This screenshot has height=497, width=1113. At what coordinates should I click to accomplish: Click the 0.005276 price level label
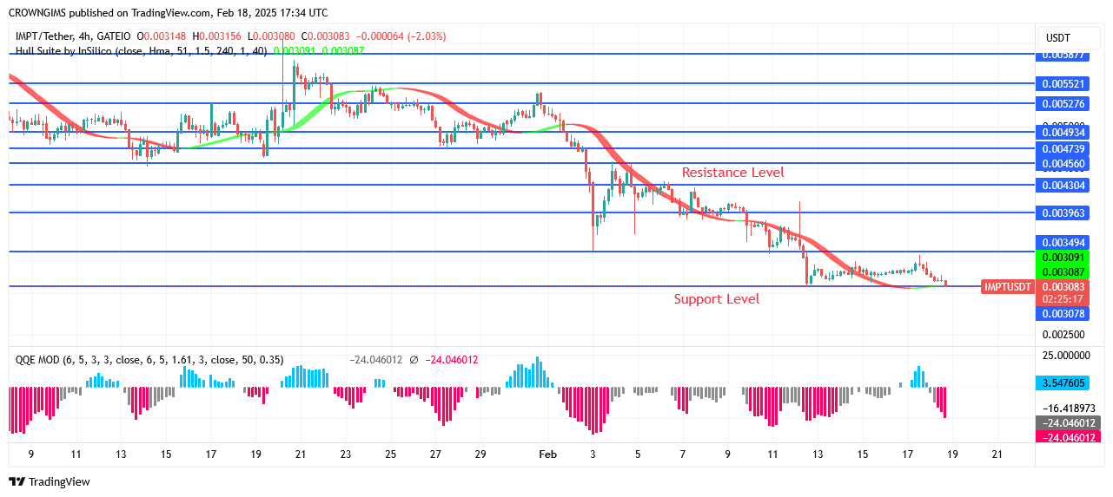[x=1064, y=104]
